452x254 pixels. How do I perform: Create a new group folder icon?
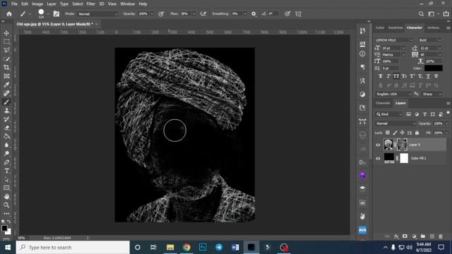coord(423,236)
